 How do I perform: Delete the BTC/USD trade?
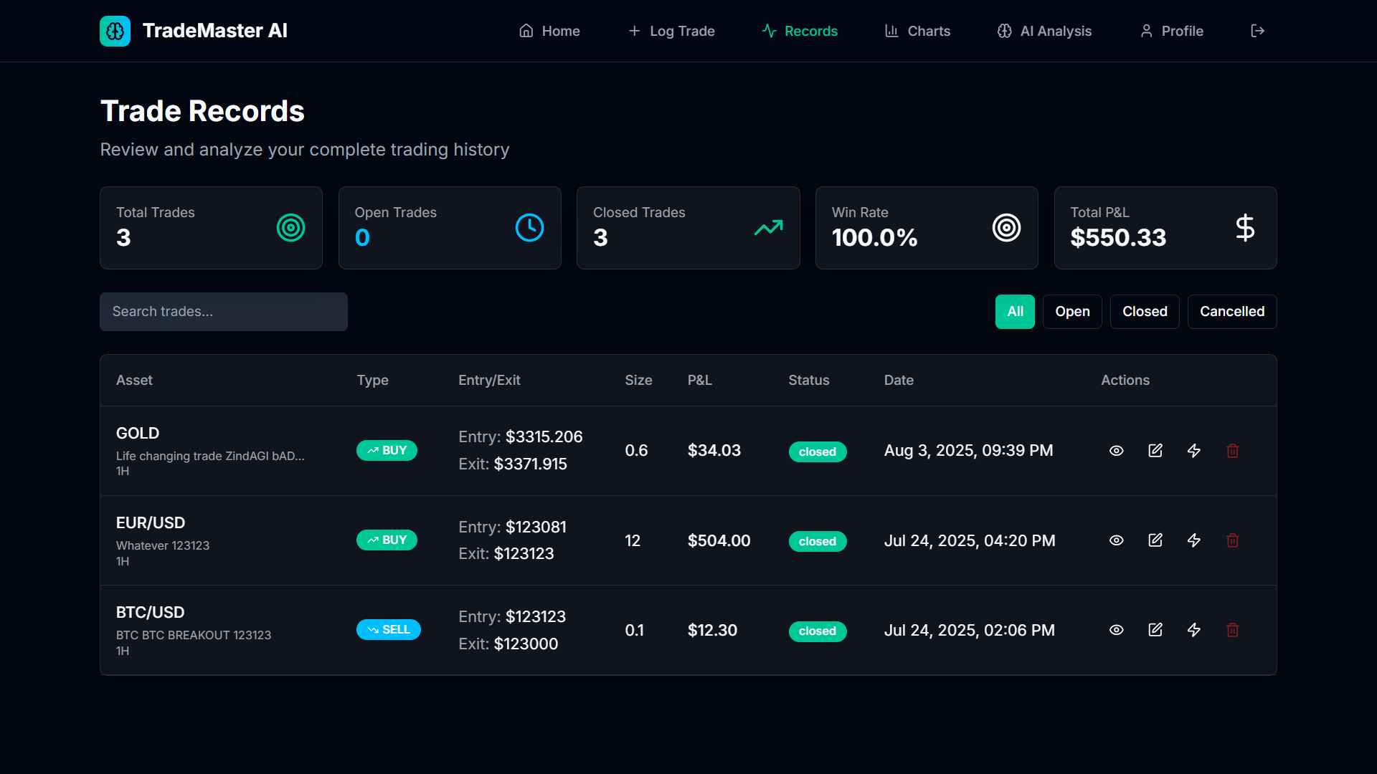1232,630
